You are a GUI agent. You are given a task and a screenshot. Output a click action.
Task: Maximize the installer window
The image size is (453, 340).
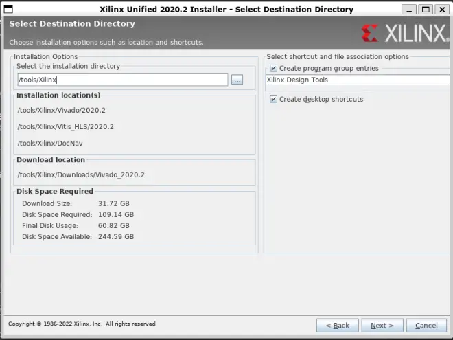point(426,10)
